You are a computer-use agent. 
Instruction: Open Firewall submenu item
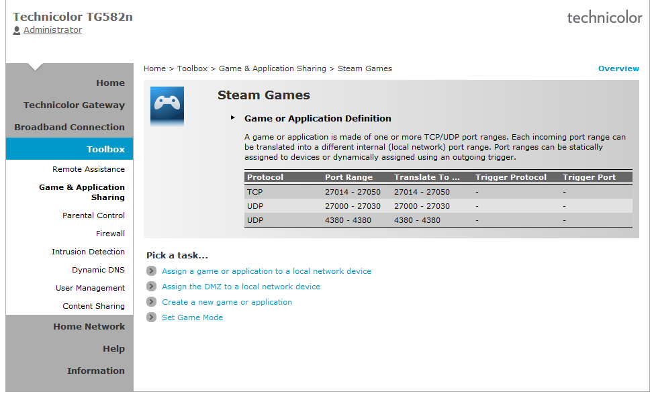pos(110,234)
